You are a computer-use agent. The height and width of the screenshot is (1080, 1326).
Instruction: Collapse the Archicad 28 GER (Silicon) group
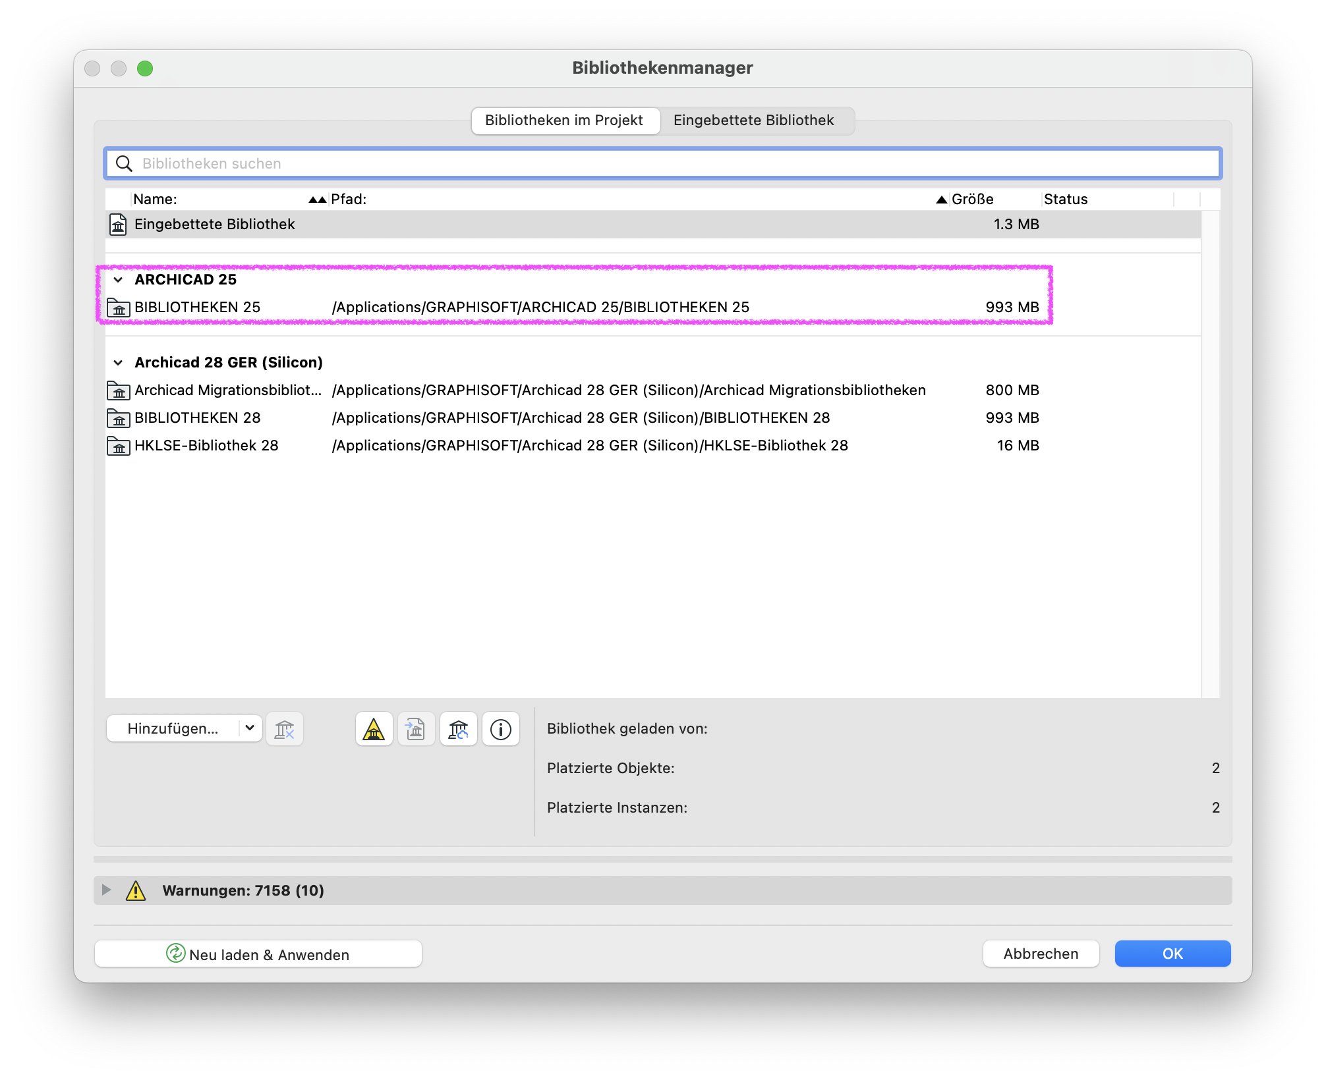[118, 363]
